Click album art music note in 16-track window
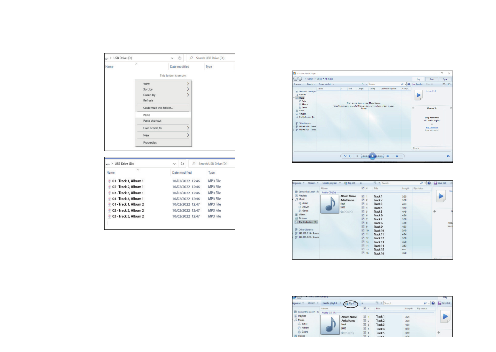The height and width of the screenshot is (352, 496). coord(329,204)
